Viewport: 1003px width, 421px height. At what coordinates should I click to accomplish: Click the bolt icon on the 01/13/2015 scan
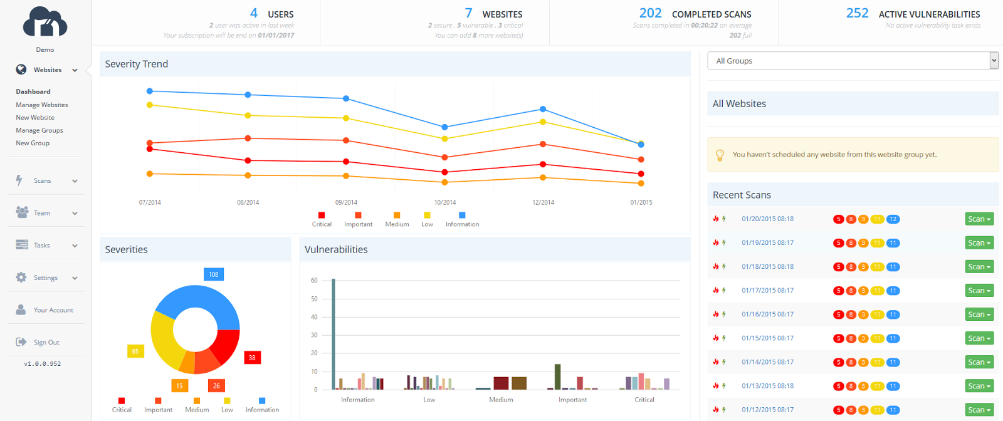point(724,385)
